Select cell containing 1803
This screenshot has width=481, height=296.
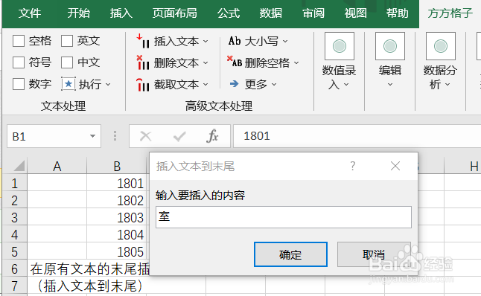point(117,218)
